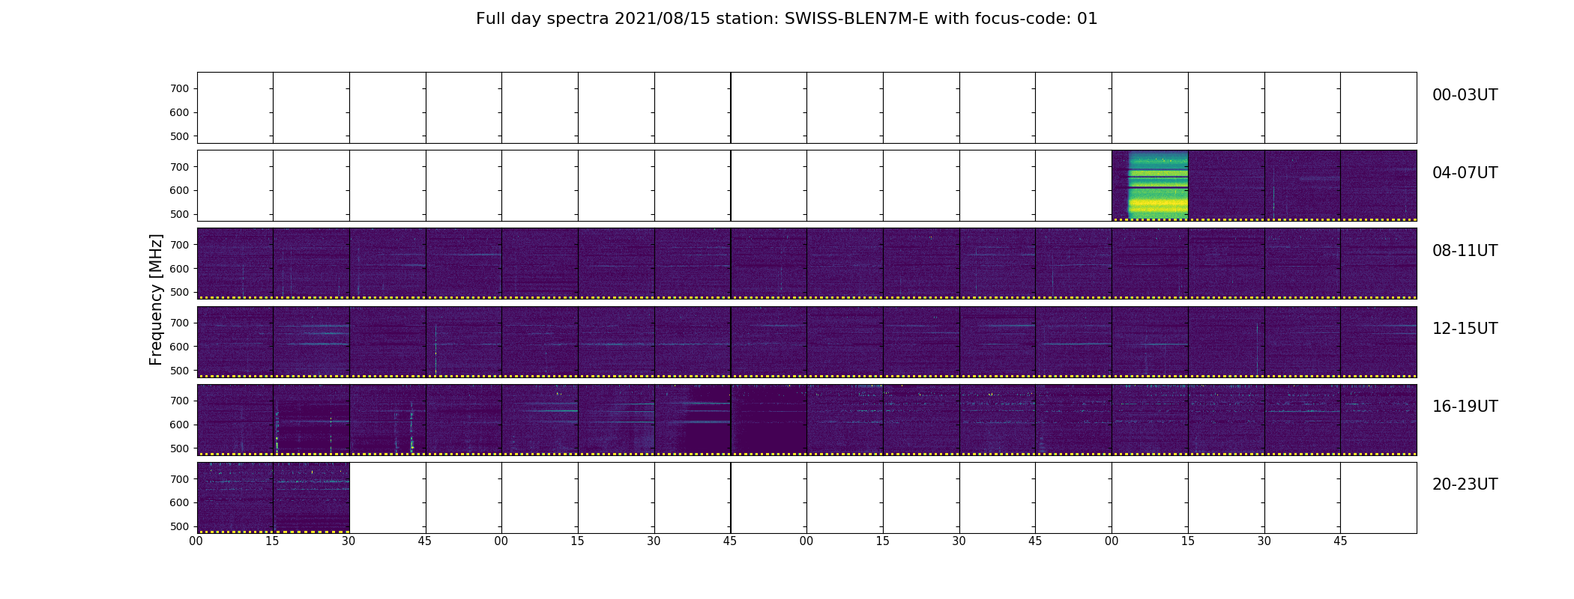
Task: Click the 700 tick of the 00-03UT row
Action: [x=180, y=88]
